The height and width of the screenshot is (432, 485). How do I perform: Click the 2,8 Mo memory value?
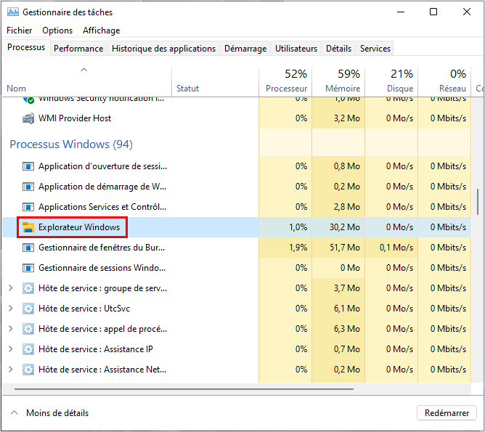(347, 207)
